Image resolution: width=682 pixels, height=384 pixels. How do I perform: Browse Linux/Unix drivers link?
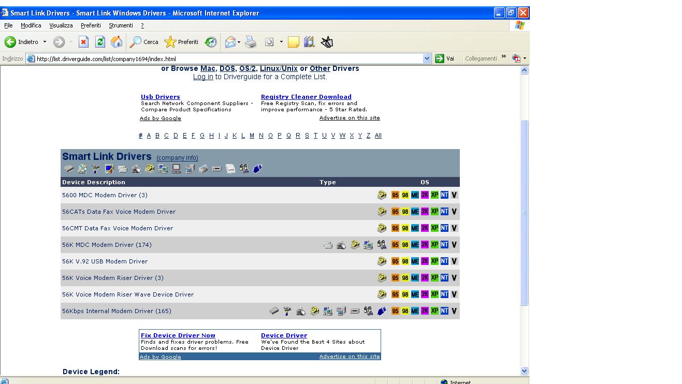click(x=279, y=68)
